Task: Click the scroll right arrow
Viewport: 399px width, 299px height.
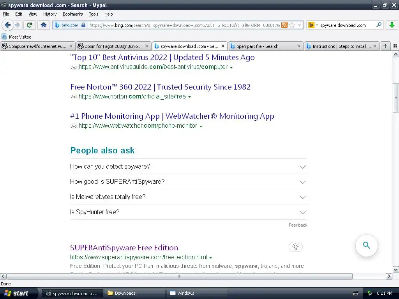Action: coord(389,276)
